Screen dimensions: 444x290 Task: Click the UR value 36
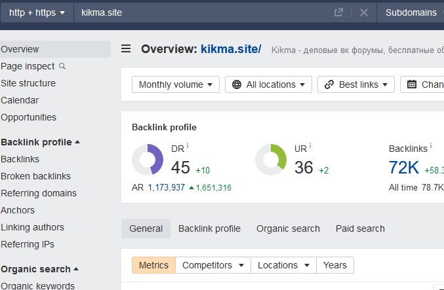point(304,168)
